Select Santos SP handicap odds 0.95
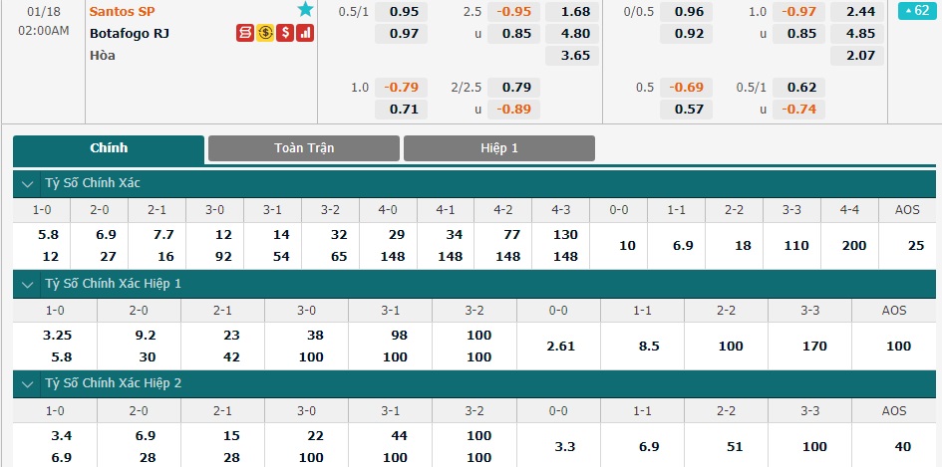The height and width of the screenshot is (467, 942). (402, 11)
